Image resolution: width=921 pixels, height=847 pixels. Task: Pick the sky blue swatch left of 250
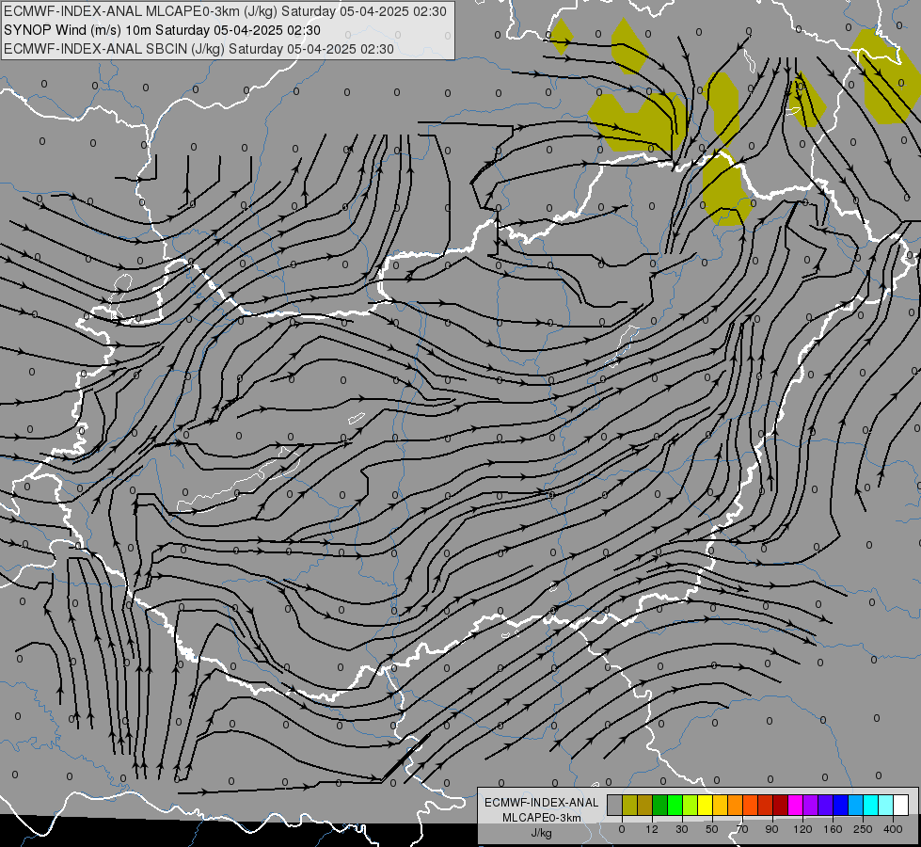click(x=856, y=805)
